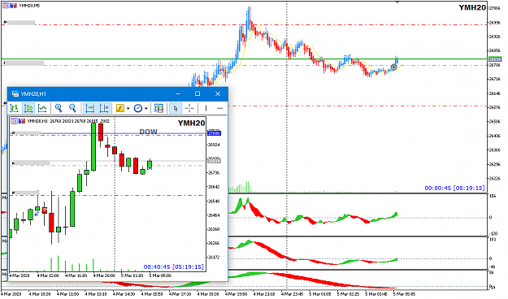Click the timeframe clock icon
The width and height of the screenshot is (508, 299).
[x=138, y=108]
